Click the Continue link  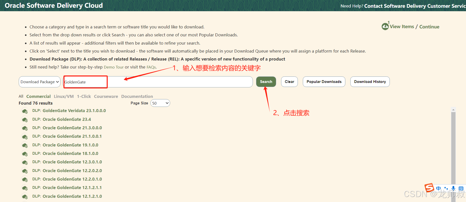[x=429, y=27]
